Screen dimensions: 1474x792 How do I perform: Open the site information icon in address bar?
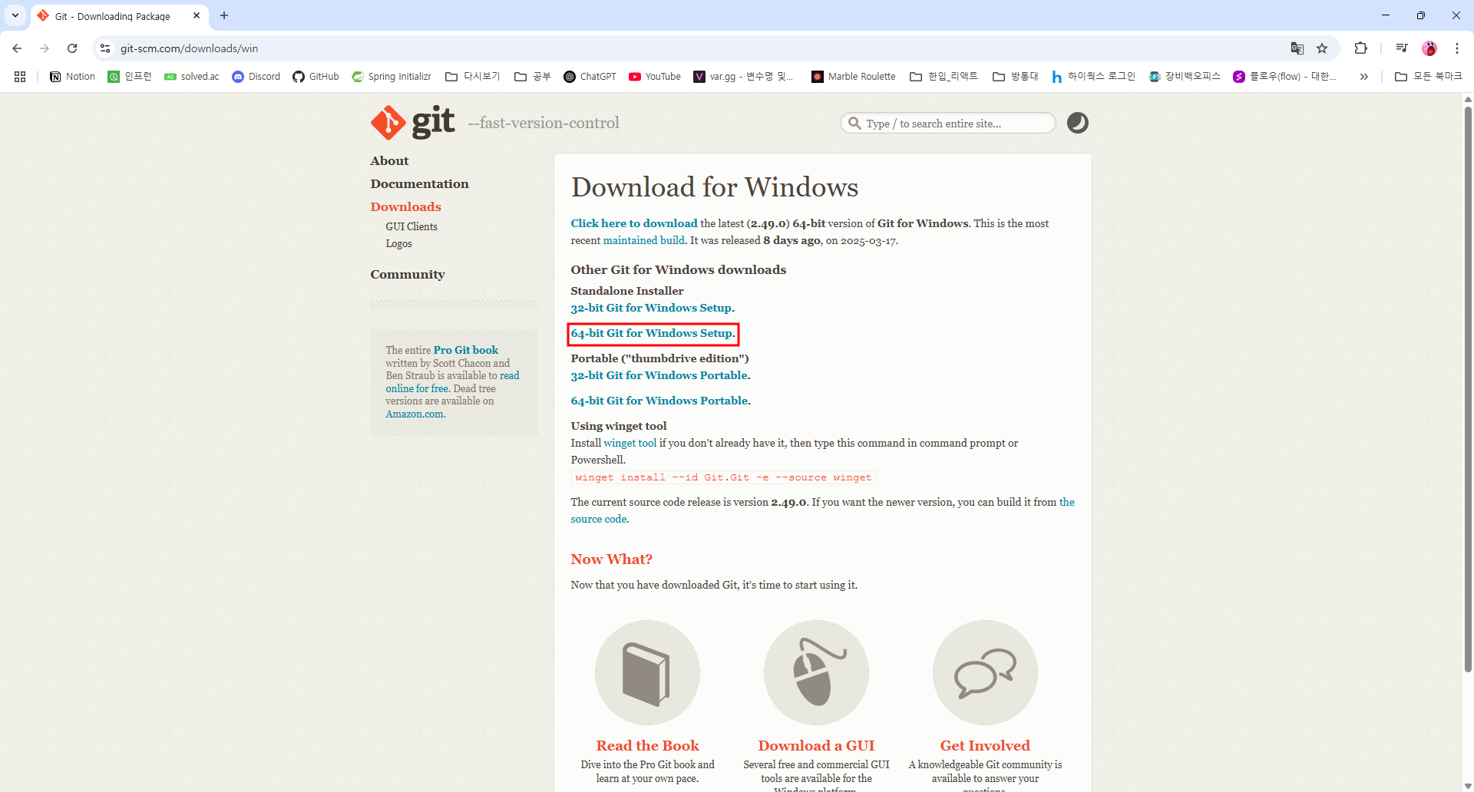[105, 48]
